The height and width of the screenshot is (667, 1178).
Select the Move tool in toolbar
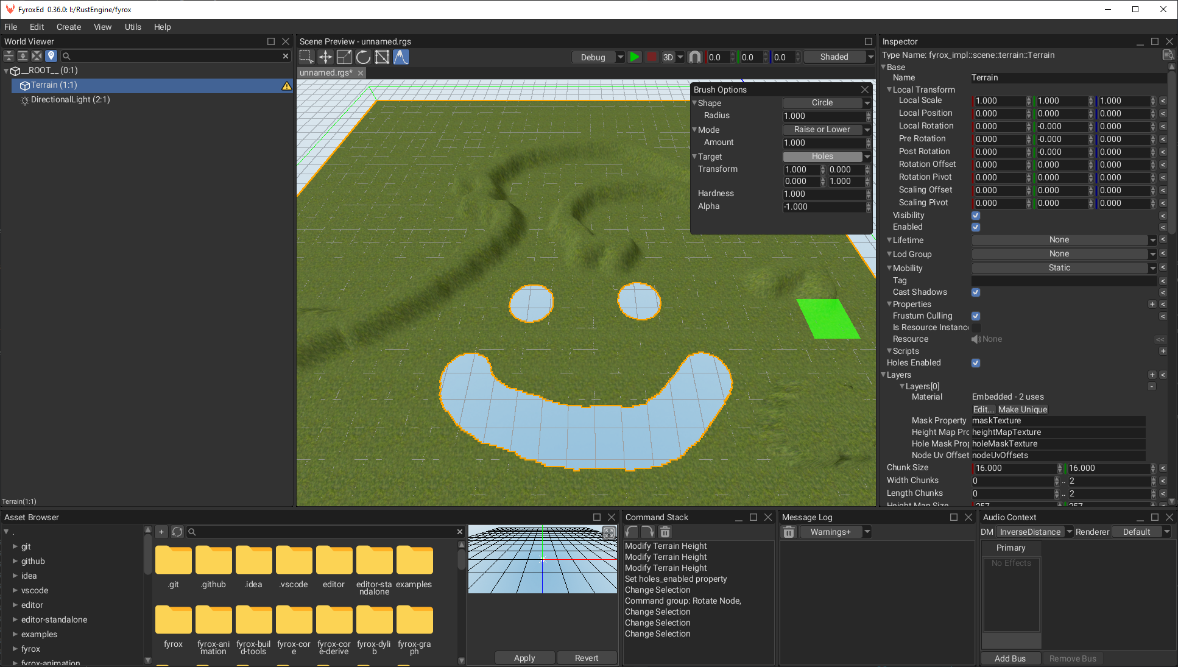click(x=325, y=57)
